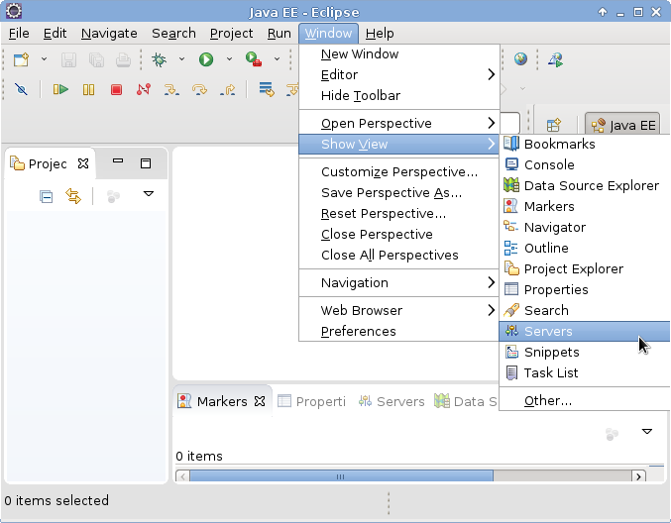Click Hide Toolbar menu entry
The width and height of the screenshot is (671, 523).
(x=399, y=96)
